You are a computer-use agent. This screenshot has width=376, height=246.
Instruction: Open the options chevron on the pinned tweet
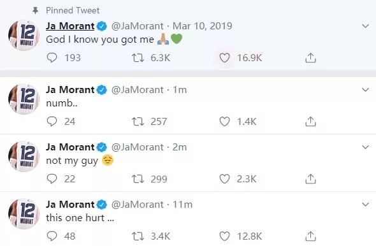click(x=365, y=26)
